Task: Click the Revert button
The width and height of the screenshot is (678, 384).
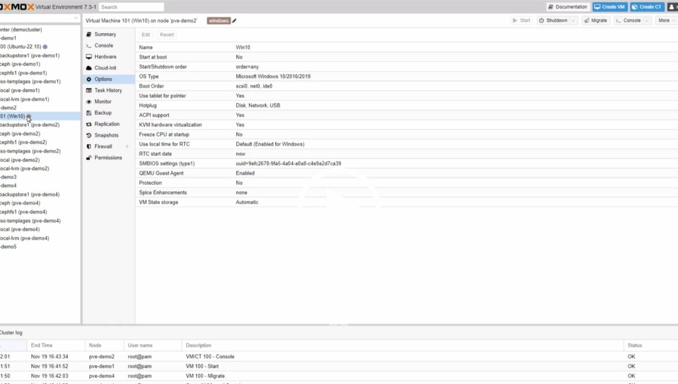Action: [x=167, y=35]
